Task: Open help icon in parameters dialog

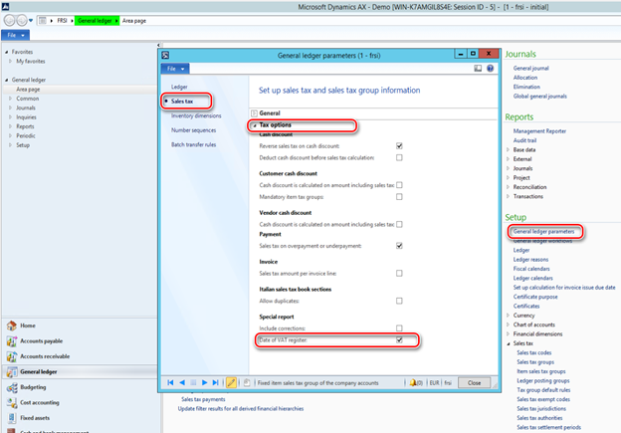Action: click(490, 69)
